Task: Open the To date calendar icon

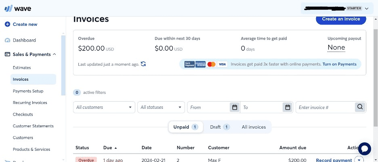Action: [x=287, y=107]
